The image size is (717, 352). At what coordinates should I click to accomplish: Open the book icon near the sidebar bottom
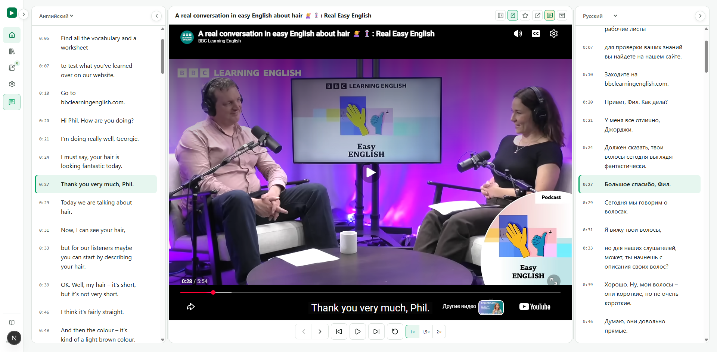coord(12,323)
